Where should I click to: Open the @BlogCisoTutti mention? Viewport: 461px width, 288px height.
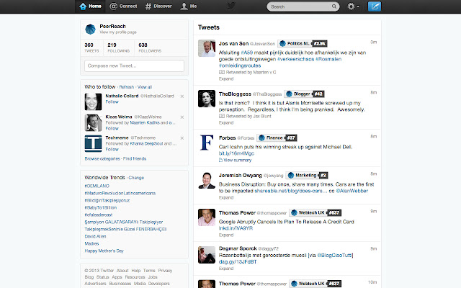point(334,256)
